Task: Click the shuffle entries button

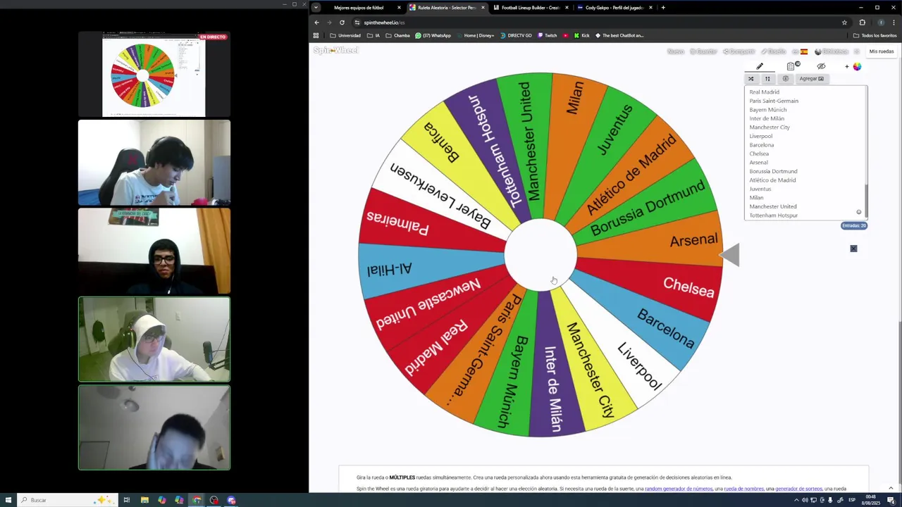Action: tap(750, 79)
